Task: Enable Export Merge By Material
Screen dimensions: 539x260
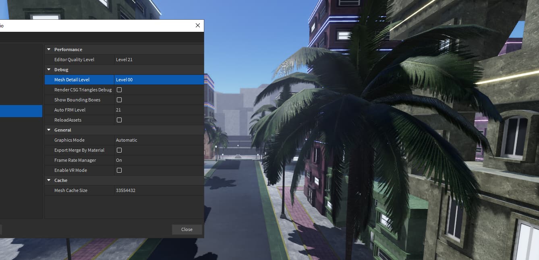Action: (x=119, y=150)
